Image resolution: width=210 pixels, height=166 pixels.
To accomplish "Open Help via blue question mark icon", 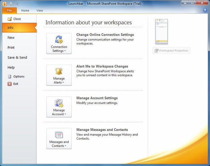I will point(205,10).
